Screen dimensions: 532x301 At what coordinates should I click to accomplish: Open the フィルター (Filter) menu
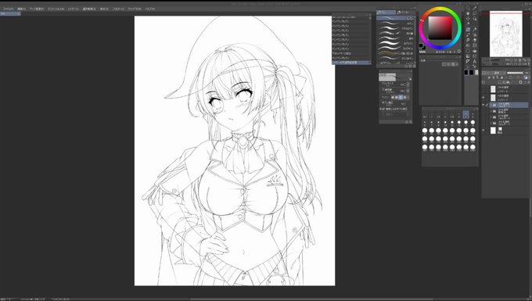[118, 9]
